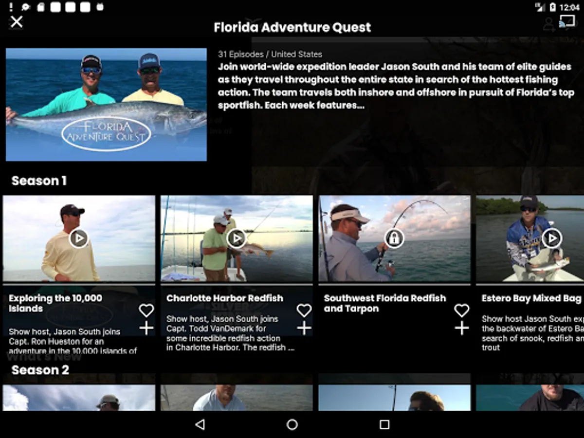Tap the battery status icon

(553, 7)
